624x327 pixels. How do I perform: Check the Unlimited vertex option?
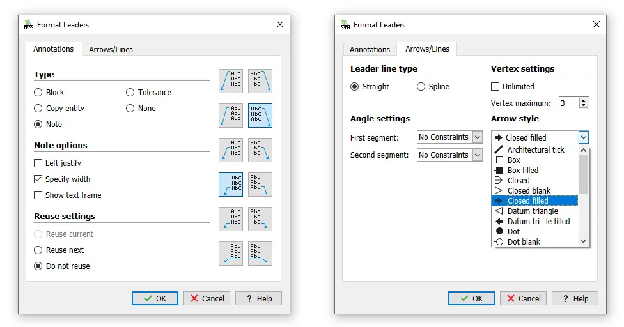click(495, 87)
